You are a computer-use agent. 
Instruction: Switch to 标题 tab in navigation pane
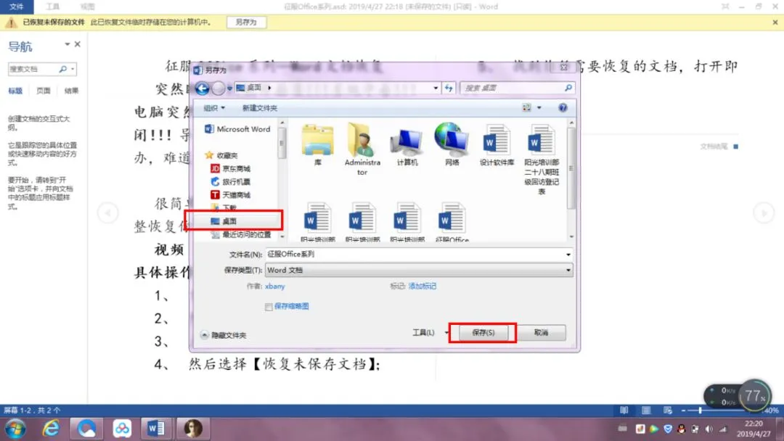tap(15, 91)
